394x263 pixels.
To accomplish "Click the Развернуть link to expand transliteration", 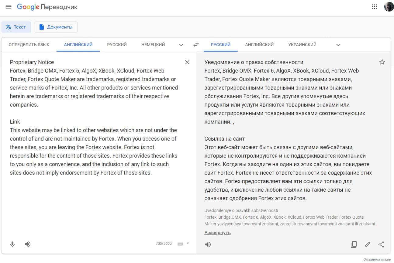I will (x=217, y=233).
